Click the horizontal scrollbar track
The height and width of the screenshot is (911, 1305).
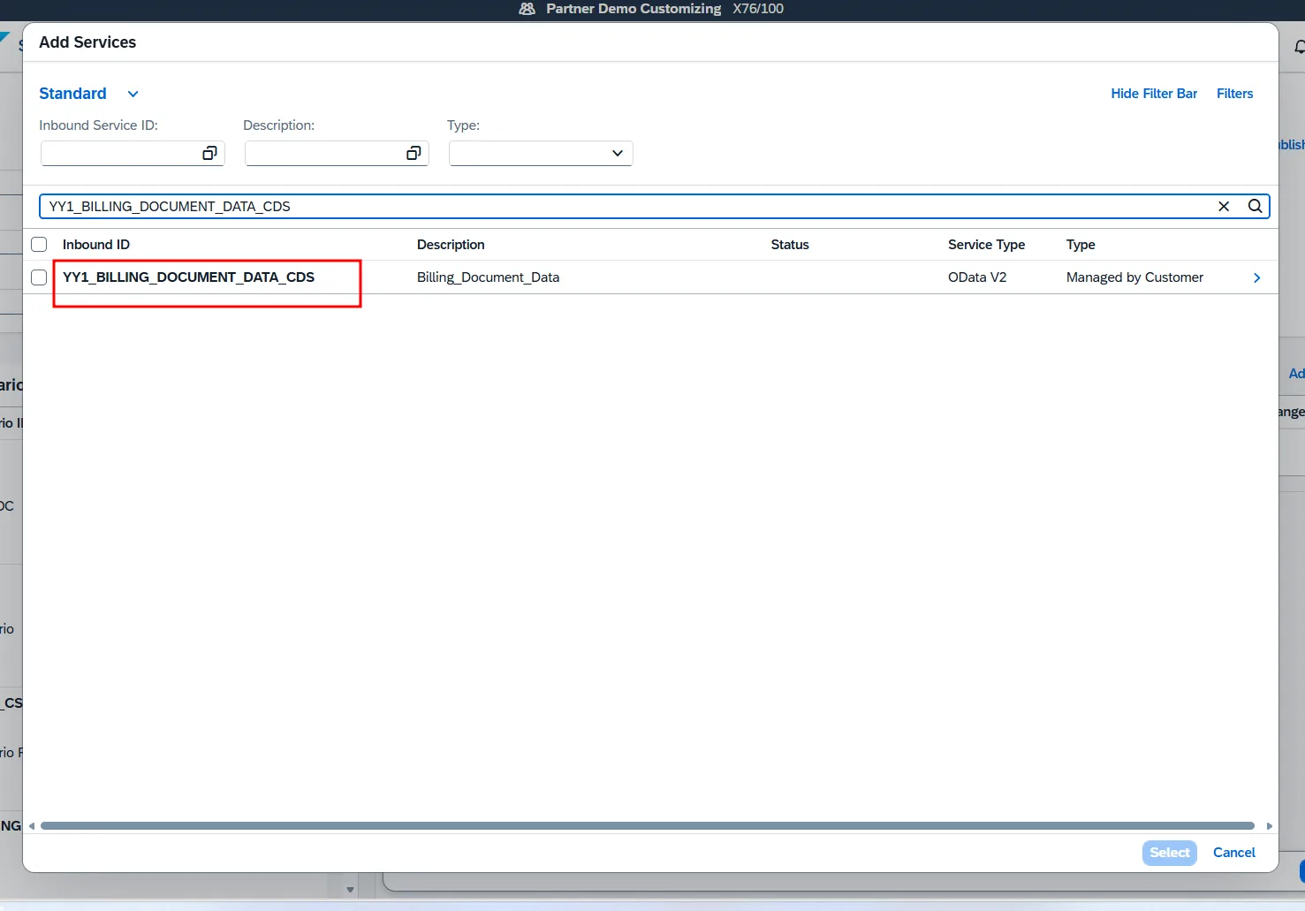click(x=648, y=826)
